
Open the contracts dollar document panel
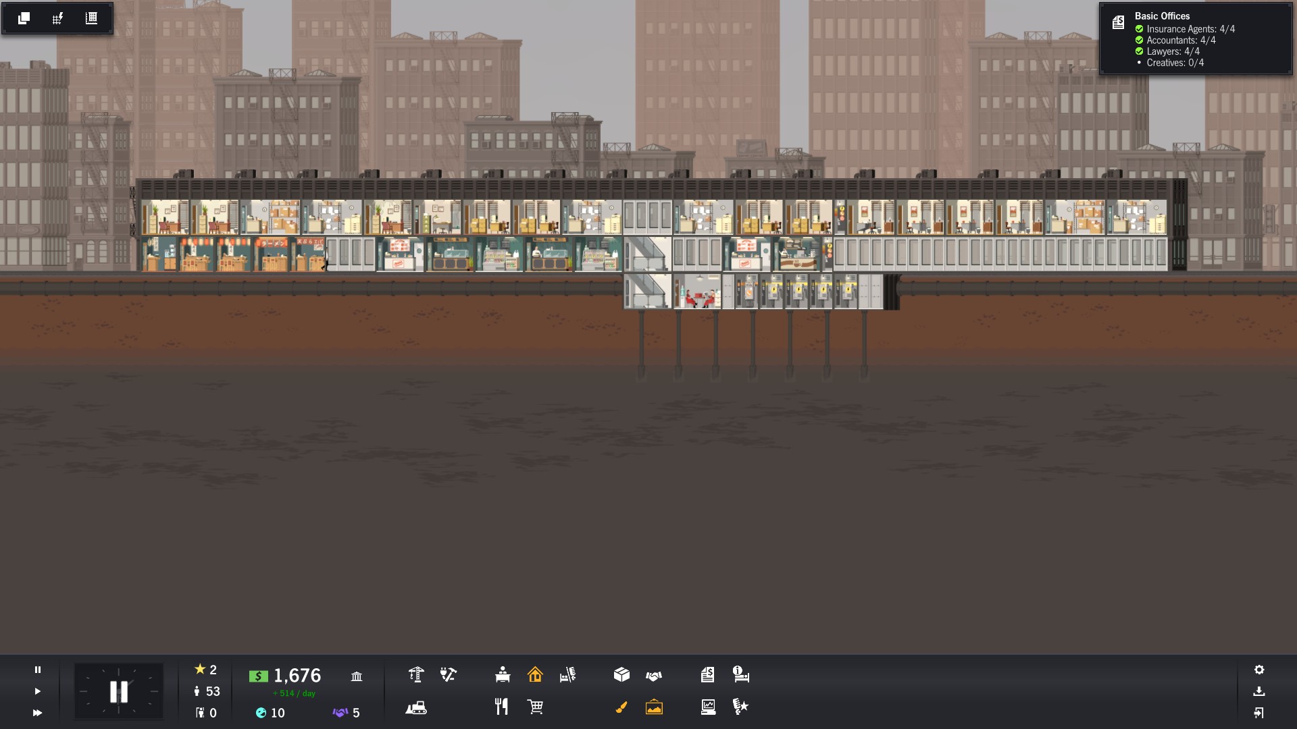707,674
